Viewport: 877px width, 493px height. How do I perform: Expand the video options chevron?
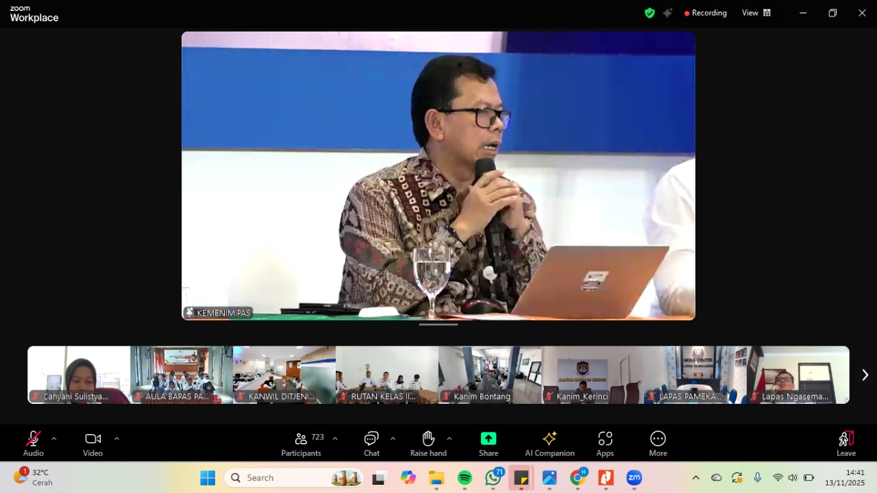pyautogui.click(x=116, y=439)
